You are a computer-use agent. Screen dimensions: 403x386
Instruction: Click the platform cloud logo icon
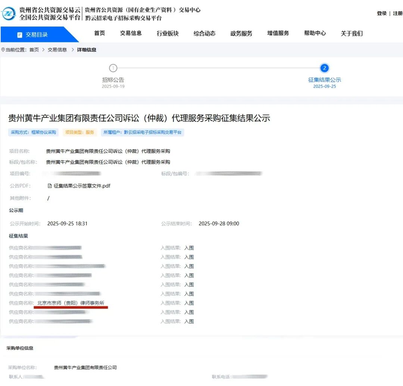coord(9,14)
